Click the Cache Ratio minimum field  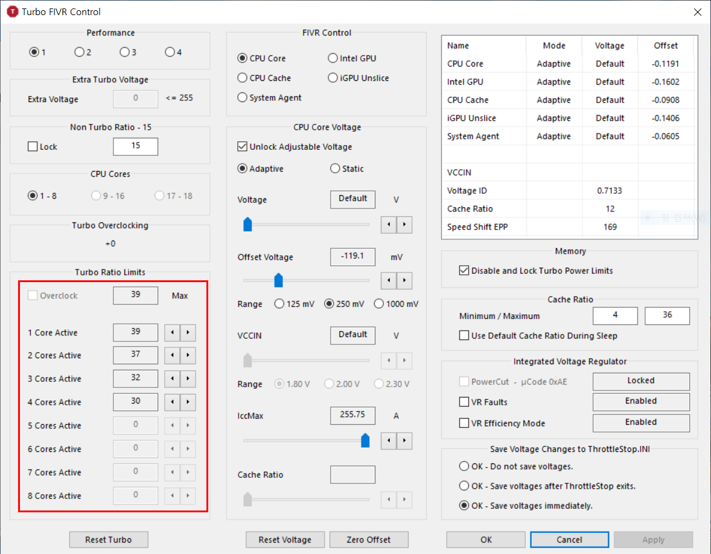(x=615, y=315)
